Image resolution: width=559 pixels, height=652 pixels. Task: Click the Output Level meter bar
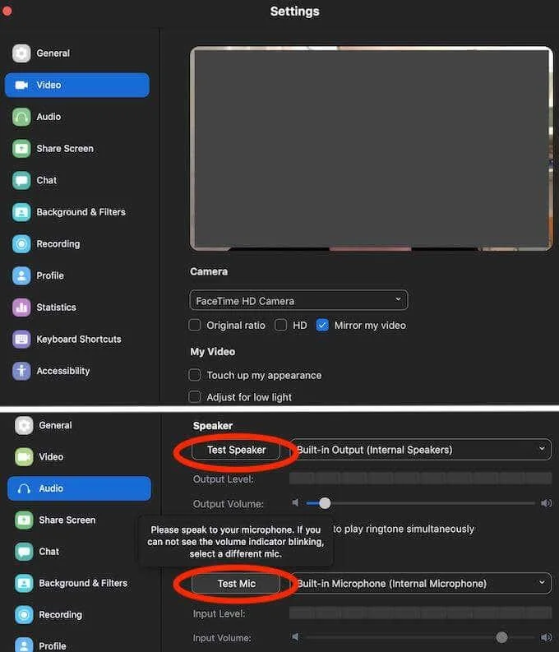421,479
